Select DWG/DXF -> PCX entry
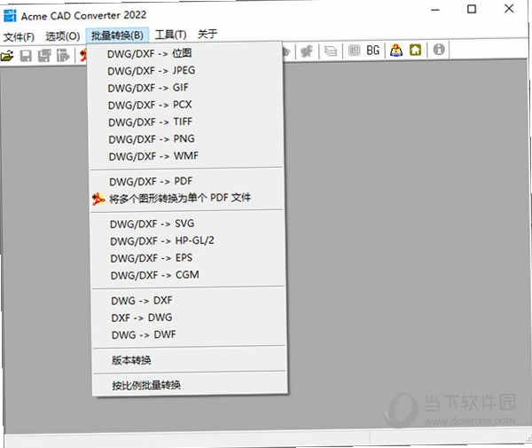This screenshot has width=532, height=448. click(x=185, y=105)
